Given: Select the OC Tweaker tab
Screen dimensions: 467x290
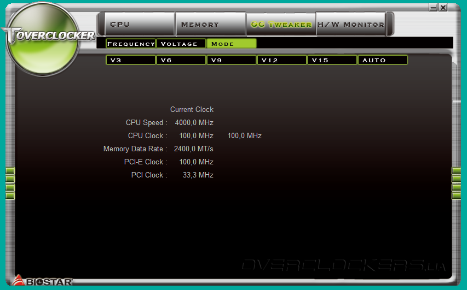Looking at the screenshot, I should (x=281, y=24).
